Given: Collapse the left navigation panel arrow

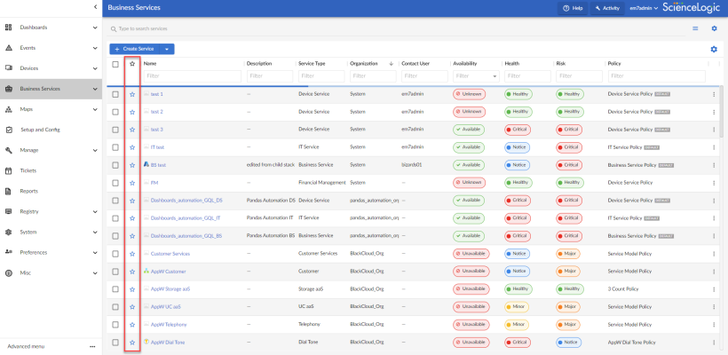Looking at the screenshot, I should pyautogui.click(x=95, y=7).
